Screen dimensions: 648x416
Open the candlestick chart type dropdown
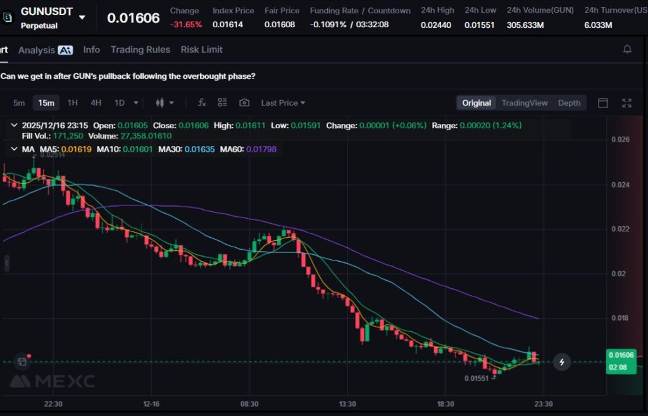(165, 102)
